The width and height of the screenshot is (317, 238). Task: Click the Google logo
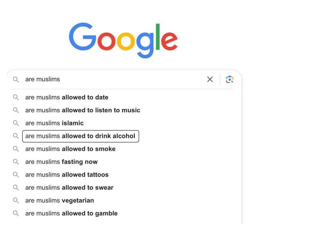pos(124,38)
